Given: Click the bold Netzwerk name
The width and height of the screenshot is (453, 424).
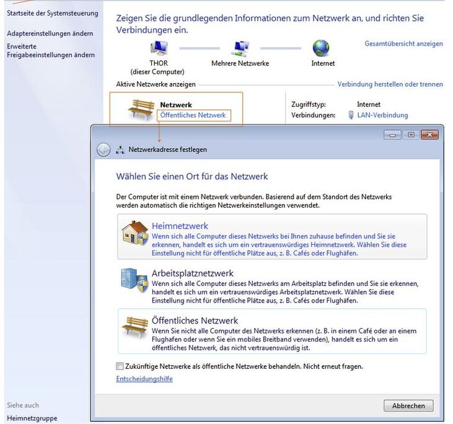Looking at the screenshot, I should [x=176, y=105].
